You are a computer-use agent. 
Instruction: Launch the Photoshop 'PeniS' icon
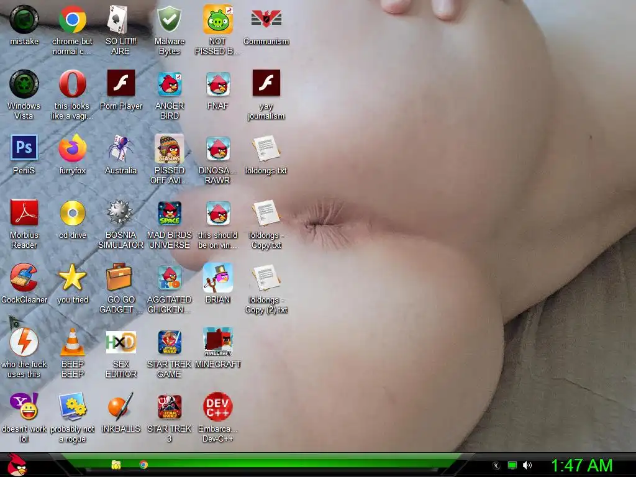(24, 148)
